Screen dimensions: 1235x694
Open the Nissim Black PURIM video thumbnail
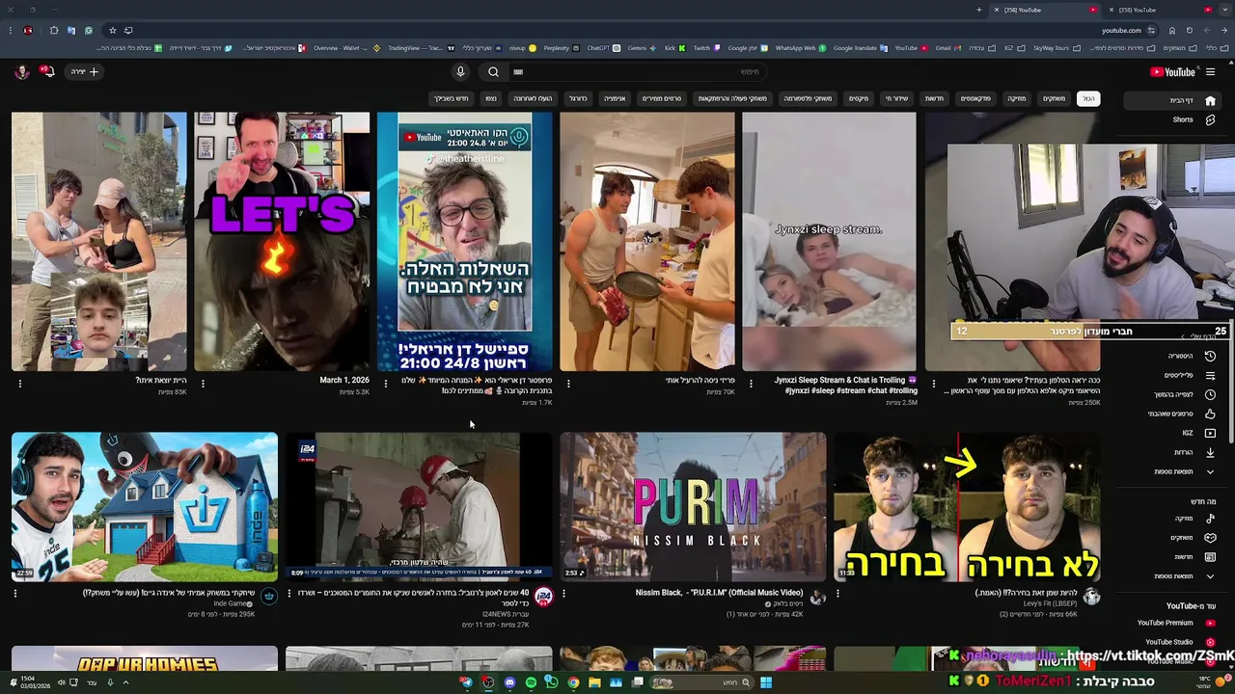693,506
